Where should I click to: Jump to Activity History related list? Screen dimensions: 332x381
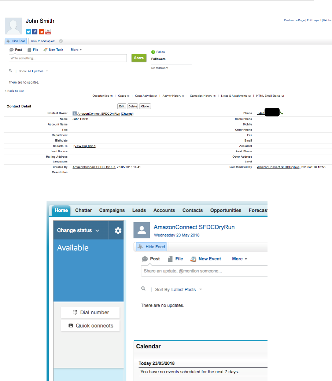173,96
